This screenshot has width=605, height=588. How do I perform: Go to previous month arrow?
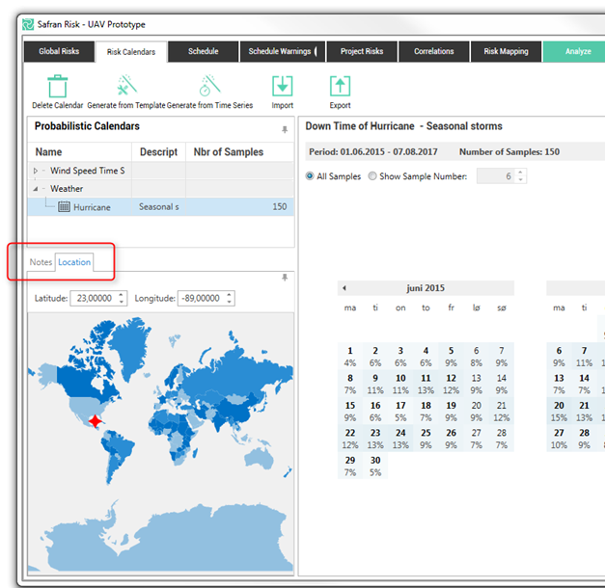344,288
